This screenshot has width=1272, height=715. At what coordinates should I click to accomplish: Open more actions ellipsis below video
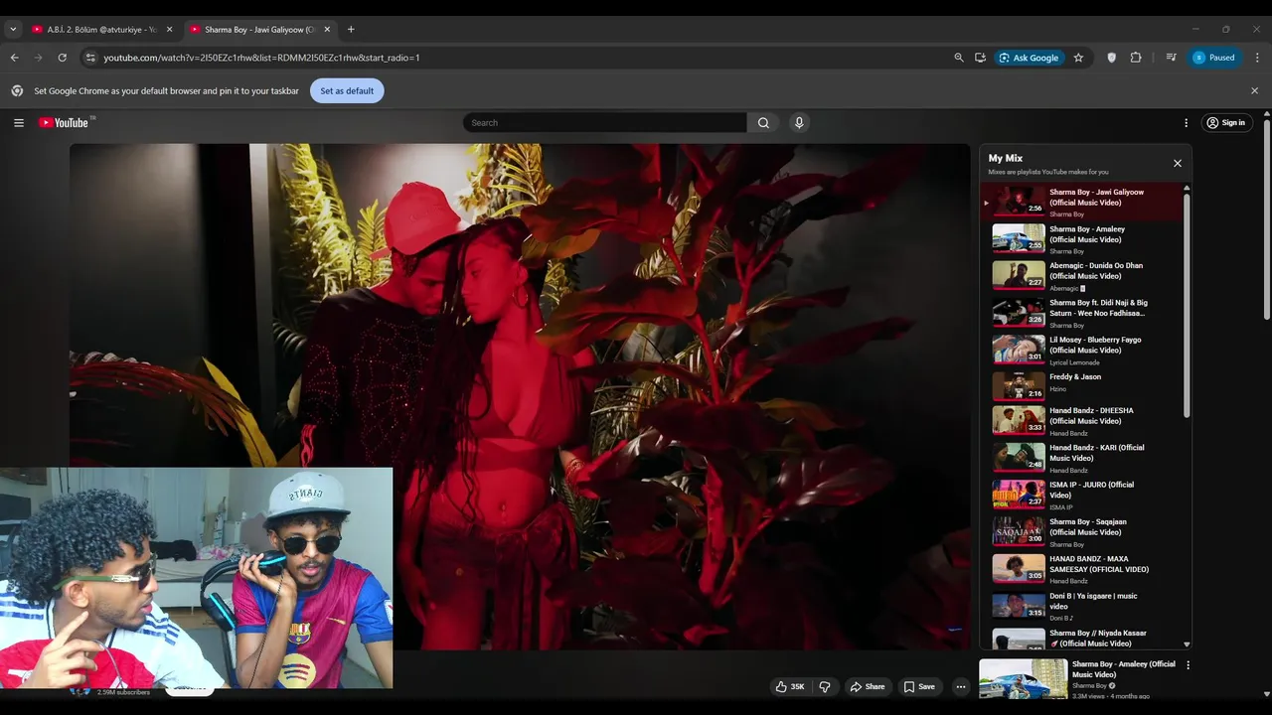[961, 686]
